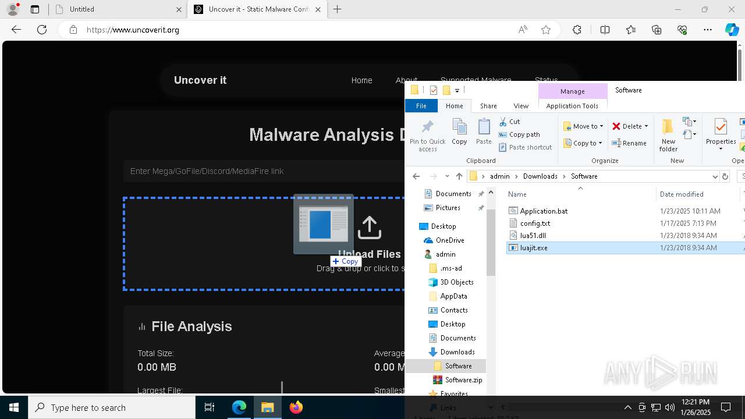Select Application.bat file
Screen dimensions: 745x419
544,211
